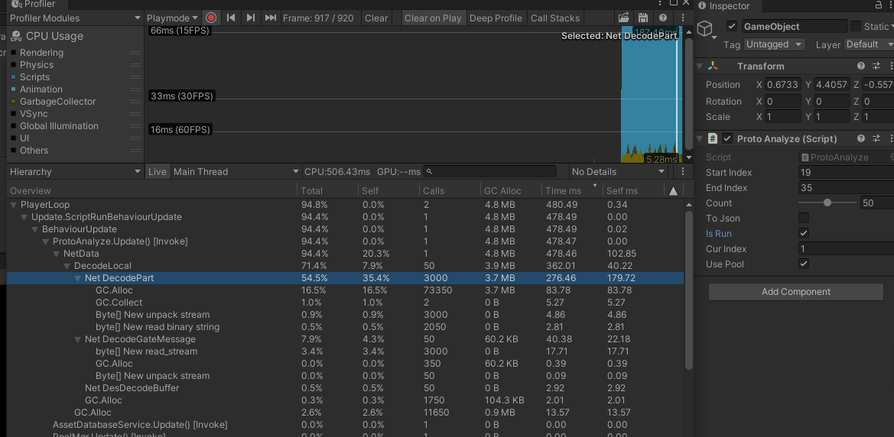The image size is (894, 437).
Task: Load profiler data with folder icon
Action: 624,18
